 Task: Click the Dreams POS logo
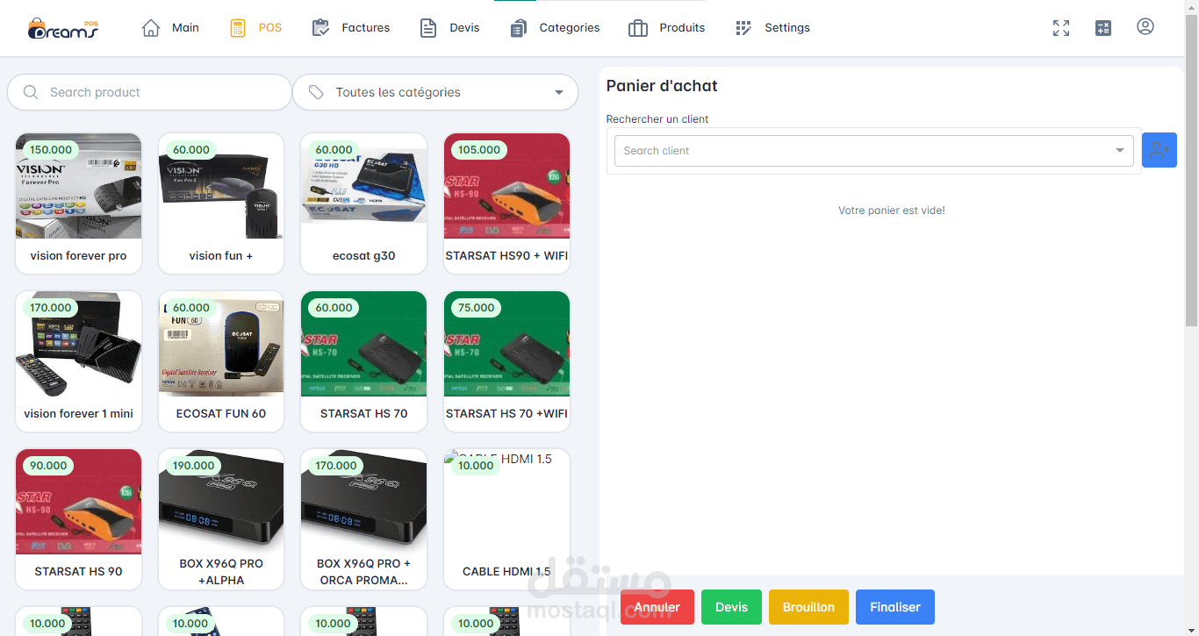tap(63, 28)
